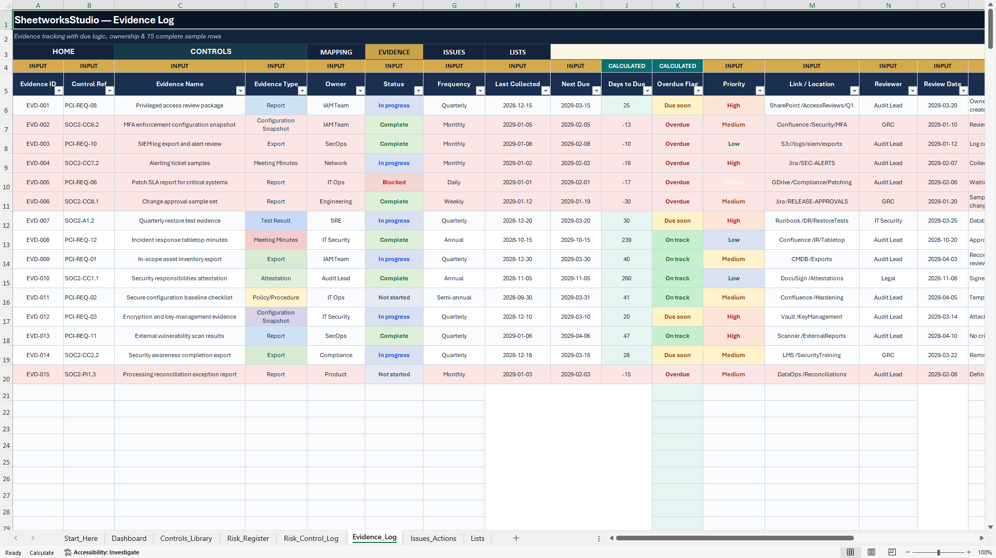996x558 pixels.
Task: Open Evidence Name filter dropdown
Action: [x=240, y=91]
